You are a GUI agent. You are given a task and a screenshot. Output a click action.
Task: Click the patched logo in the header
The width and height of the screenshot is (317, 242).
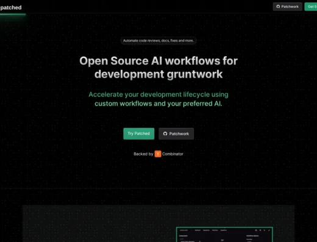pos(11,7)
